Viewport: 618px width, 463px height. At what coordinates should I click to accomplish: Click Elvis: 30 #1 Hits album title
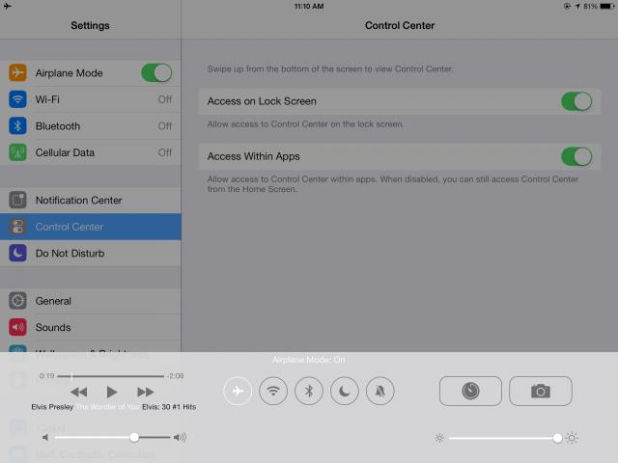tap(169, 407)
